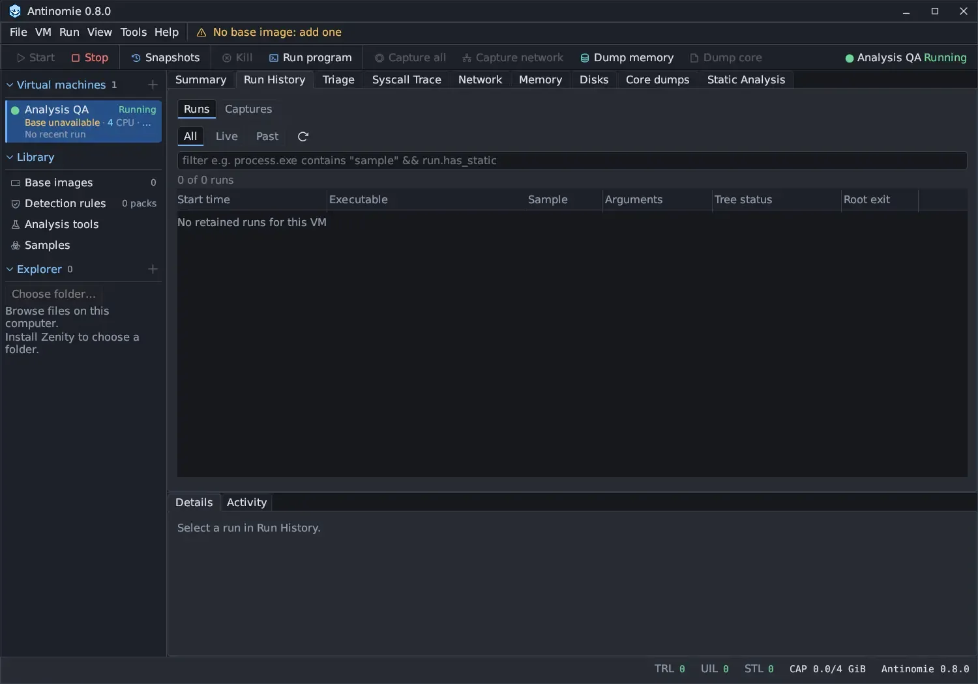Collapse the Library section
The height and width of the screenshot is (684, 978).
10,157
